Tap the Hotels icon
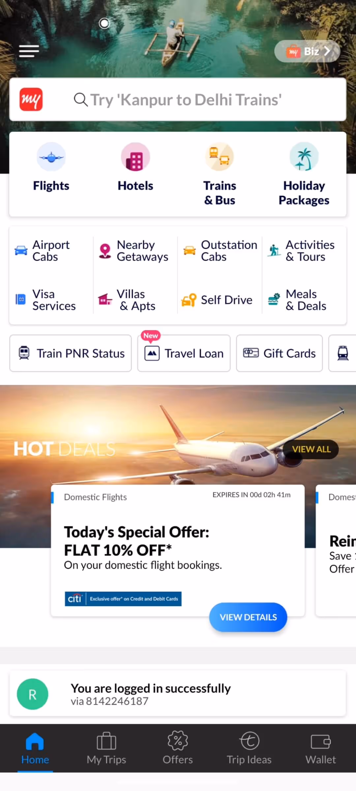Image resolution: width=356 pixels, height=791 pixels. coord(135,157)
